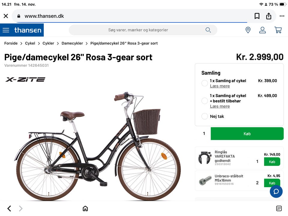Navigate to Damecykler breadcrumb
Viewport: 288px width, 216px height.
point(72,43)
